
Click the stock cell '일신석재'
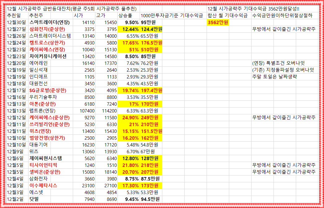tap(38, 70)
